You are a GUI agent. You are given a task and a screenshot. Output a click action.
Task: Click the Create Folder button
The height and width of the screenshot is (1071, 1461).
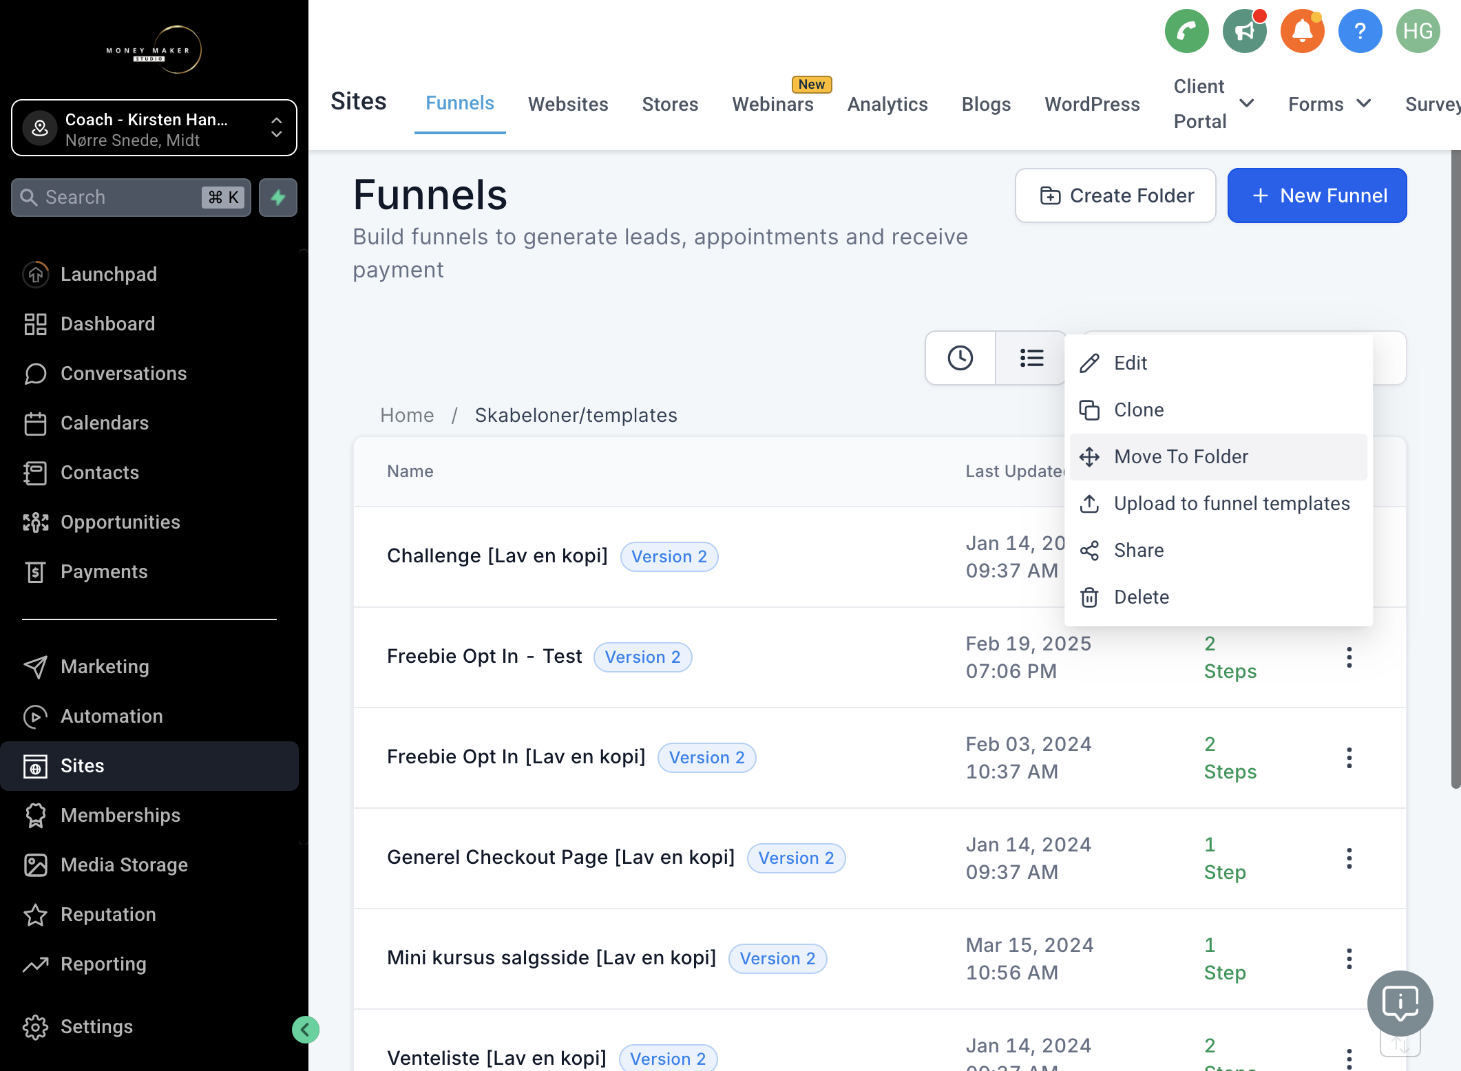coord(1115,195)
